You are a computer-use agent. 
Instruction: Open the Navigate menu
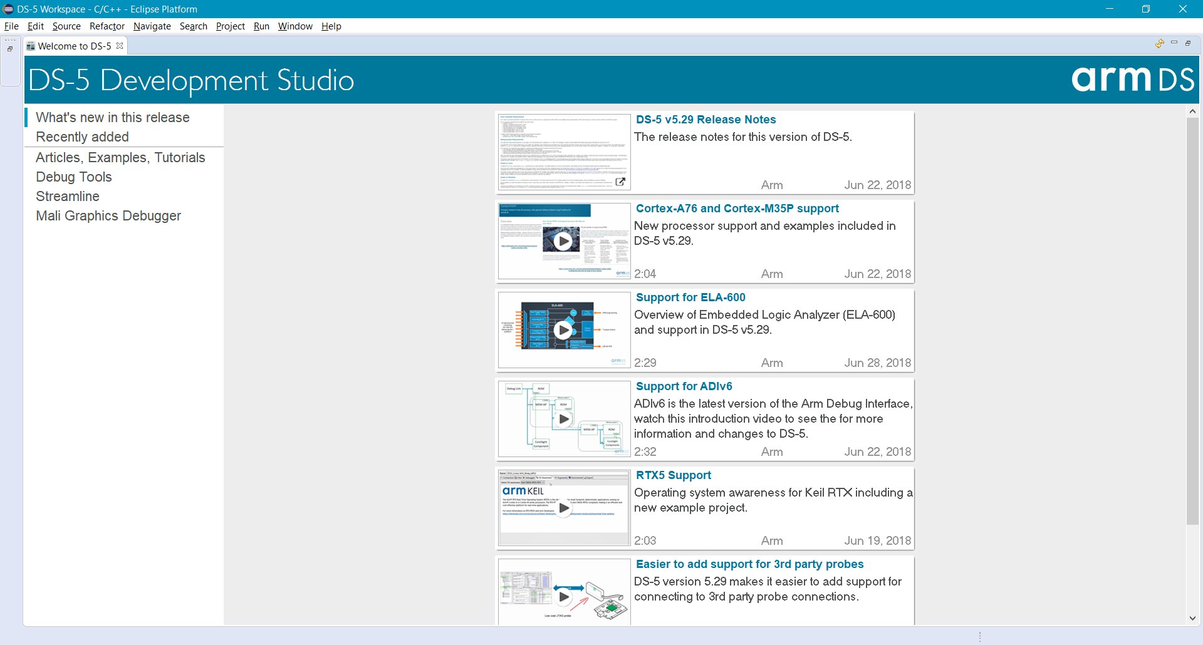(152, 26)
